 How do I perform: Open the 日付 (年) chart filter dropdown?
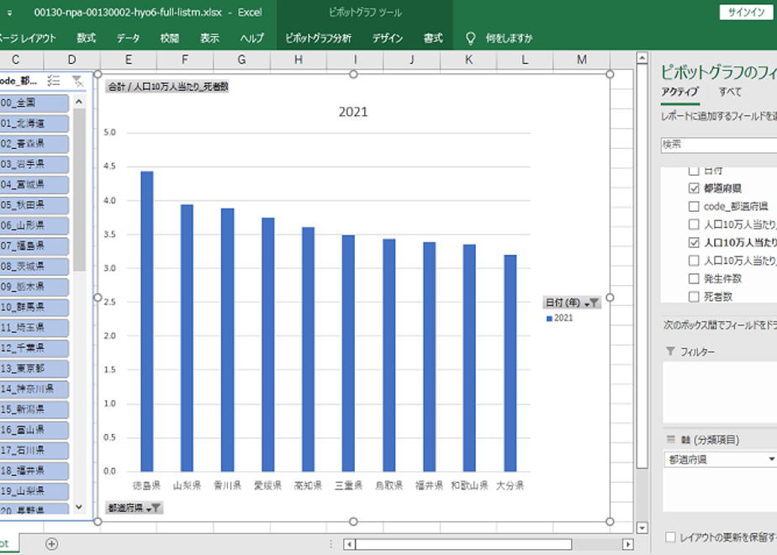(572, 302)
